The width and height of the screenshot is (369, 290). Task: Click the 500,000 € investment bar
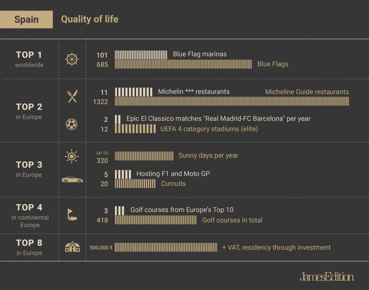pos(166,248)
